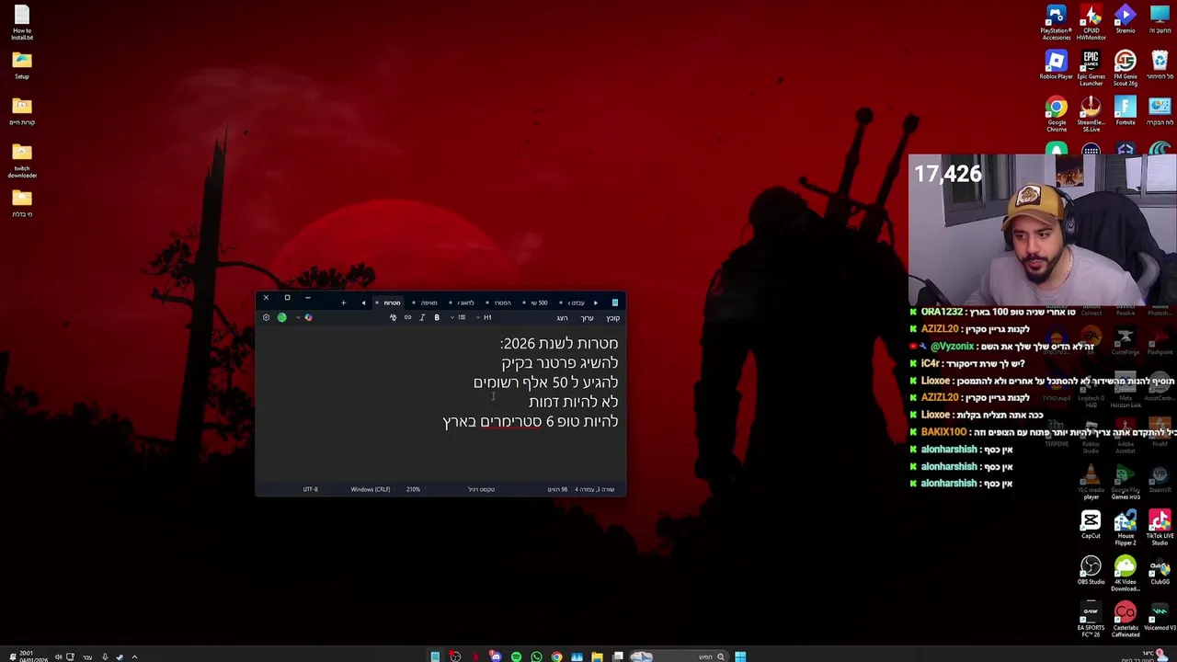Image resolution: width=1177 pixels, height=662 pixels.
Task: Open TikTok LIVE Studio desktop icon
Action: pos(1160,528)
